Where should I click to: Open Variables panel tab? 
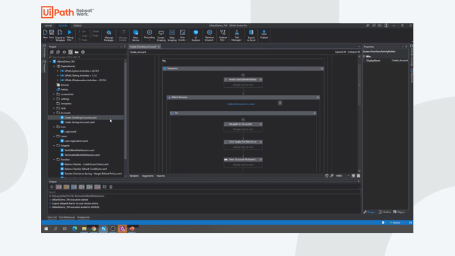(134, 176)
